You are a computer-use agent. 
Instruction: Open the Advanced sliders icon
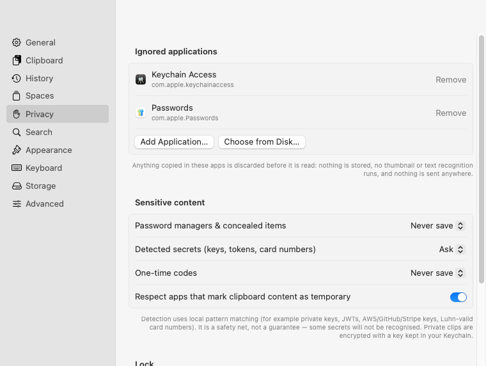[17, 203]
